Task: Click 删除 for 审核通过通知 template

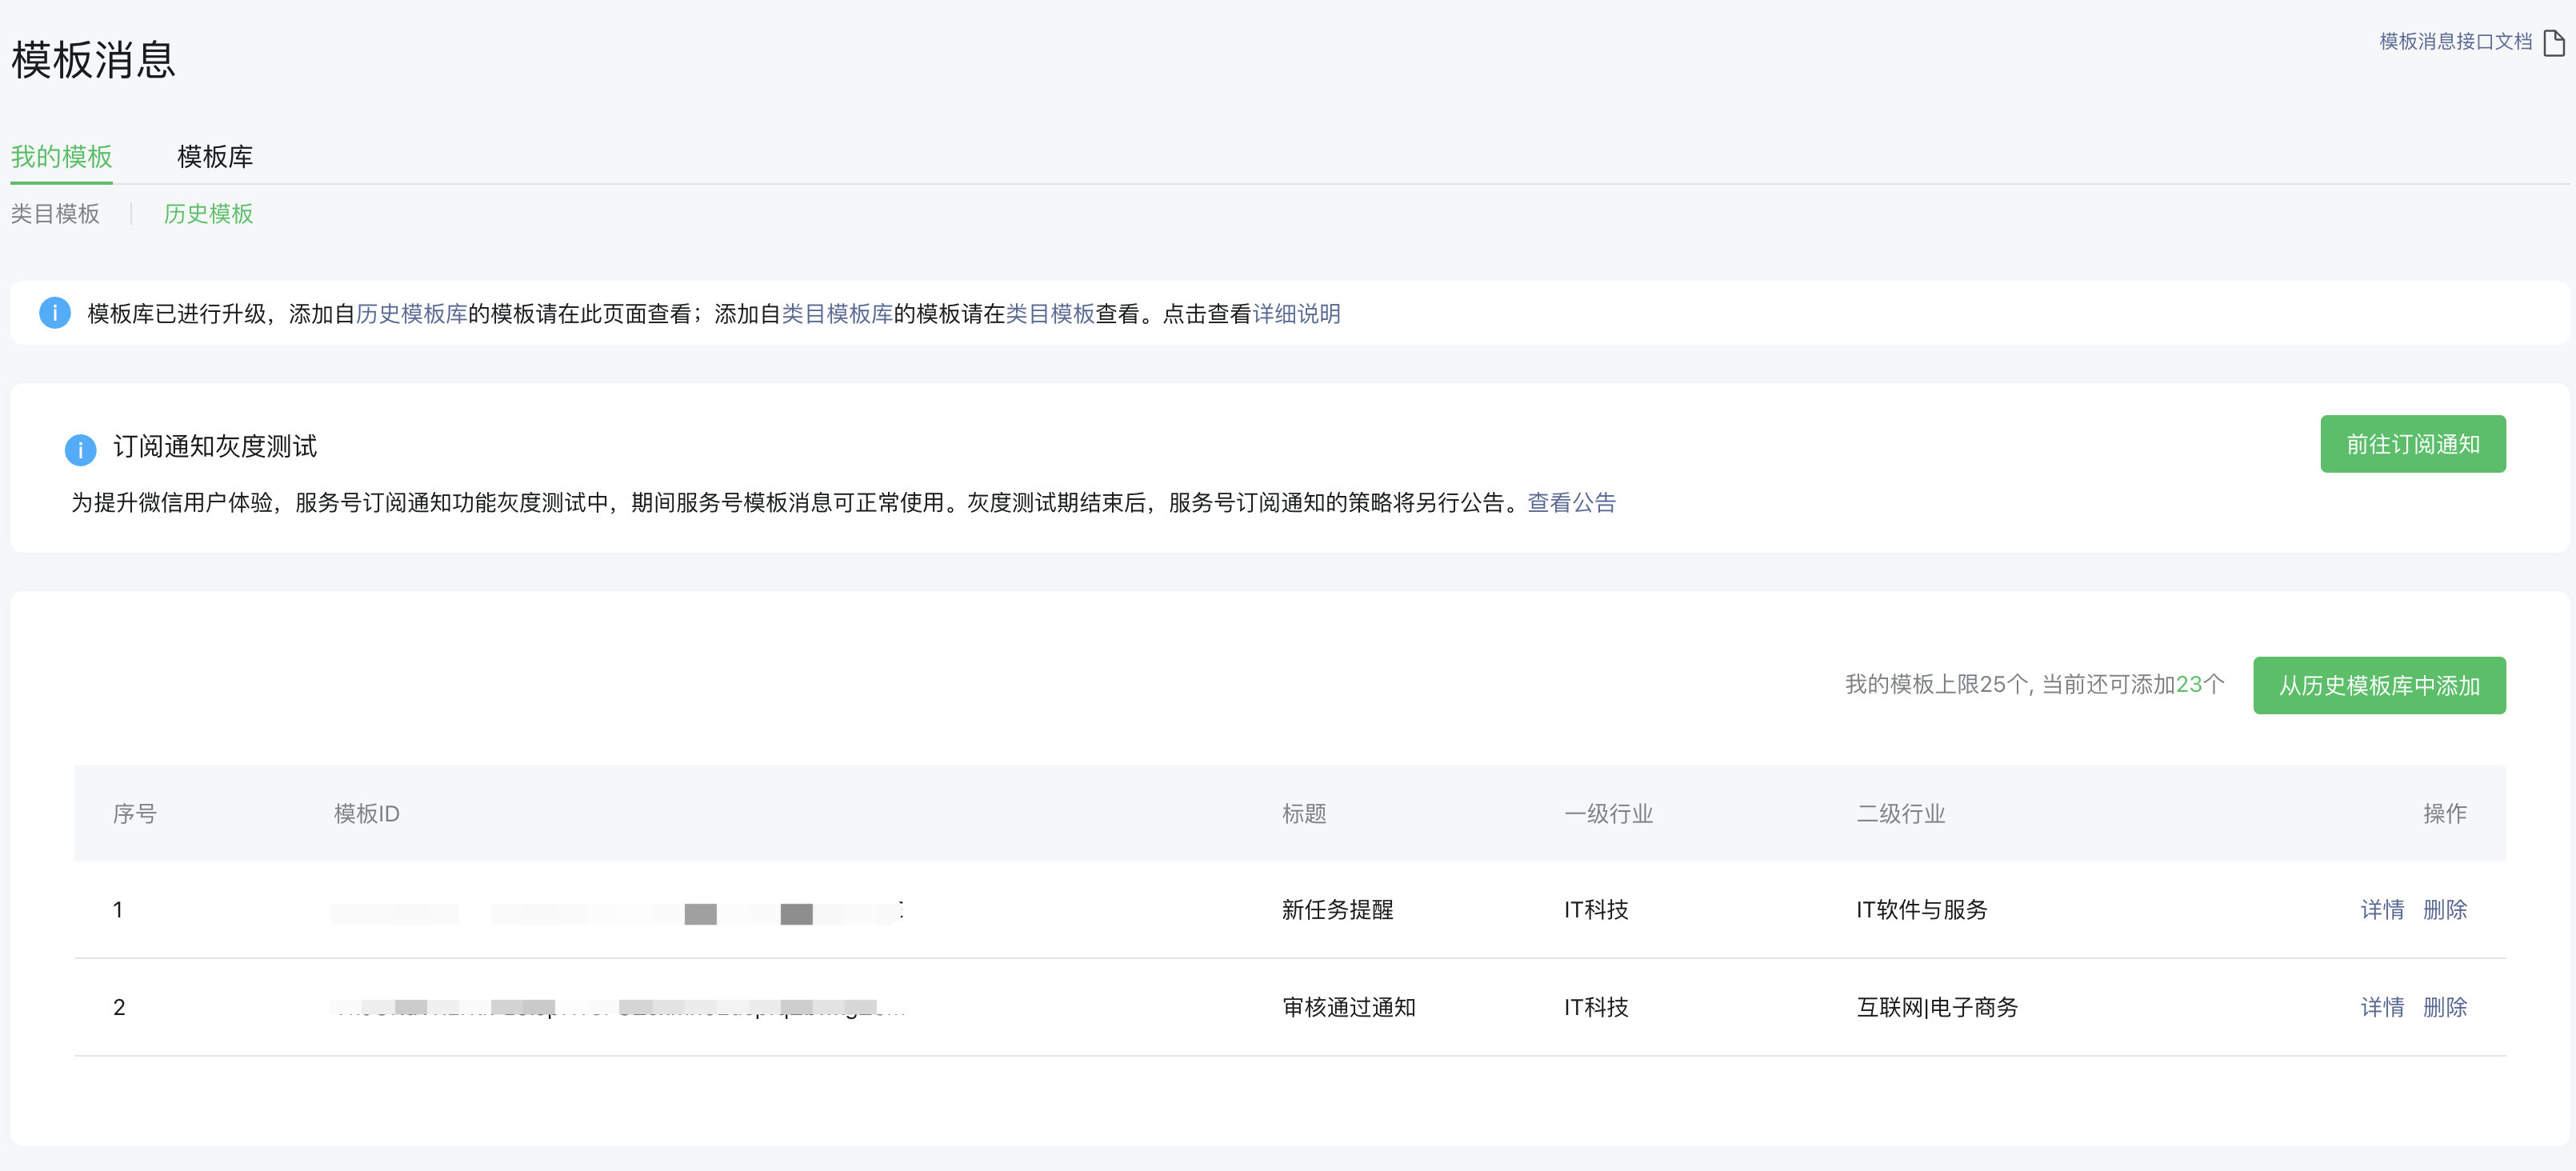Action: coord(2444,1007)
